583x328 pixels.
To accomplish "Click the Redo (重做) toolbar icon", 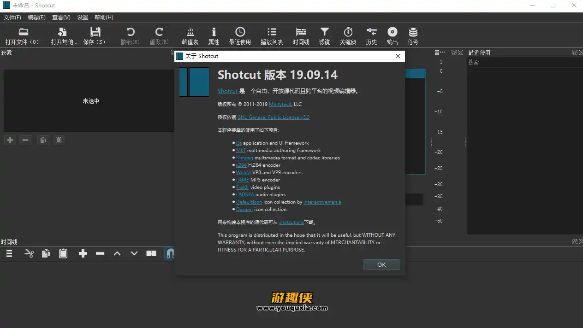I will pyautogui.click(x=159, y=32).
